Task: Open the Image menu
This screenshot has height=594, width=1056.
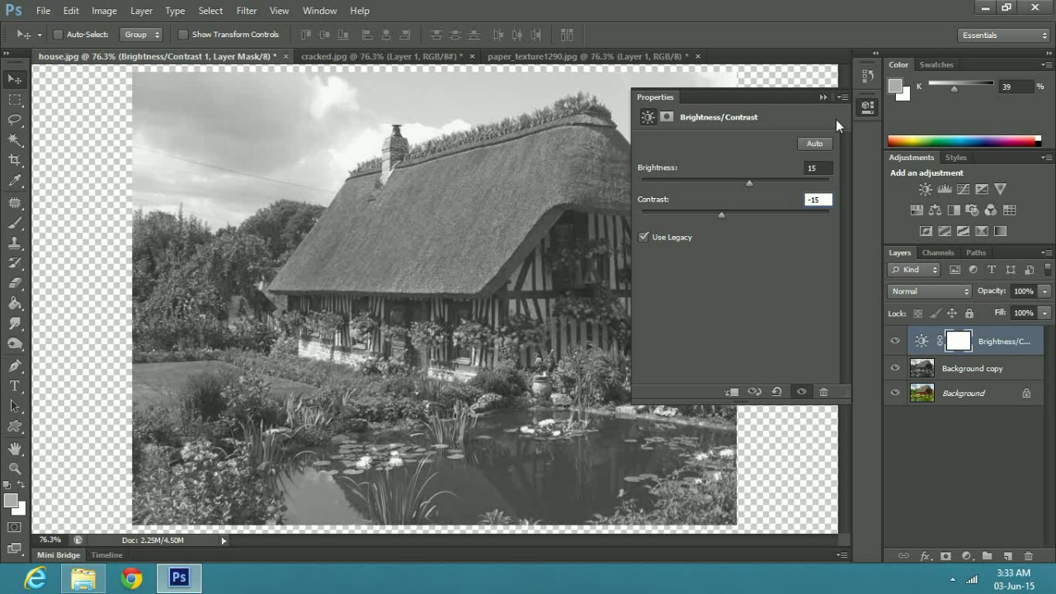Action: point(104,11)
